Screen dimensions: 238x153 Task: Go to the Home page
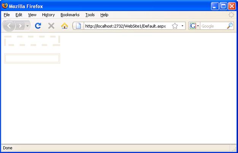pyautogui.click(x=64, y=26)
